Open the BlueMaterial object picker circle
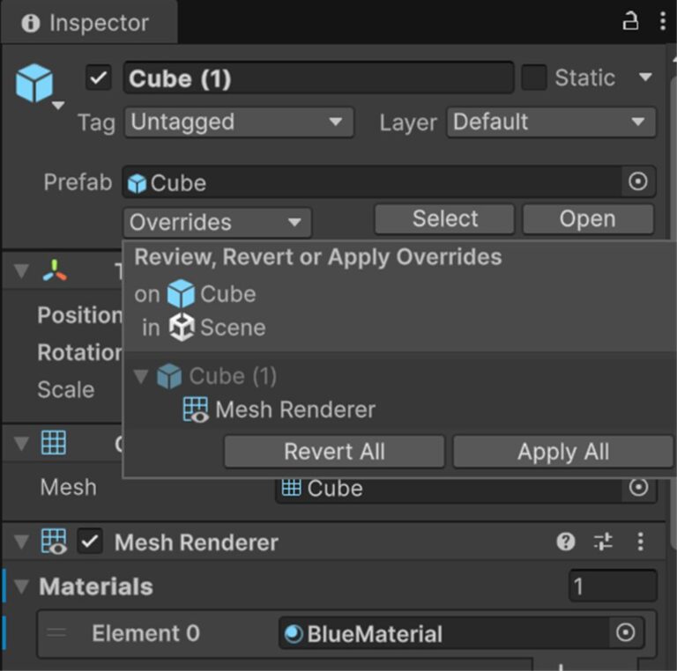Screen dimensions: 677x671 tap(626, 633)
